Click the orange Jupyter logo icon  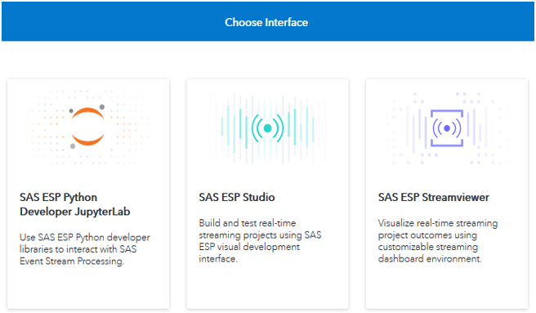click(87, 127)
